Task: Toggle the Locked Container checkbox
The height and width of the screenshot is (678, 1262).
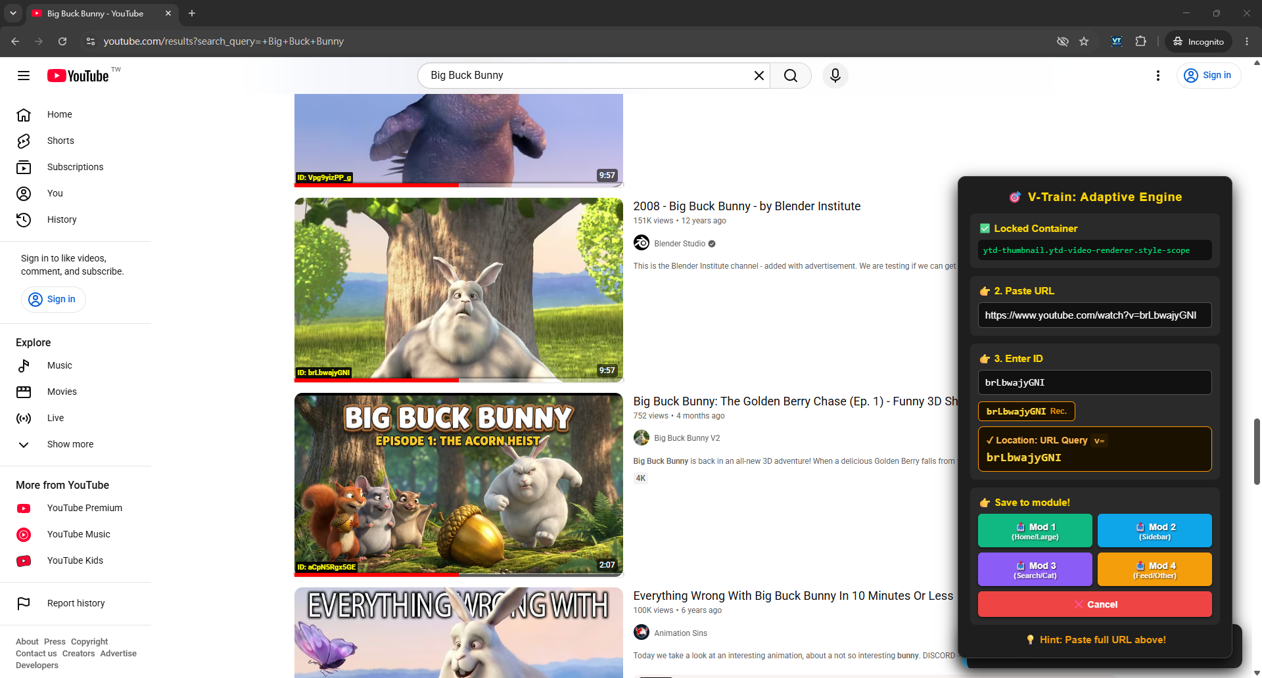Action: pos(985,229)
